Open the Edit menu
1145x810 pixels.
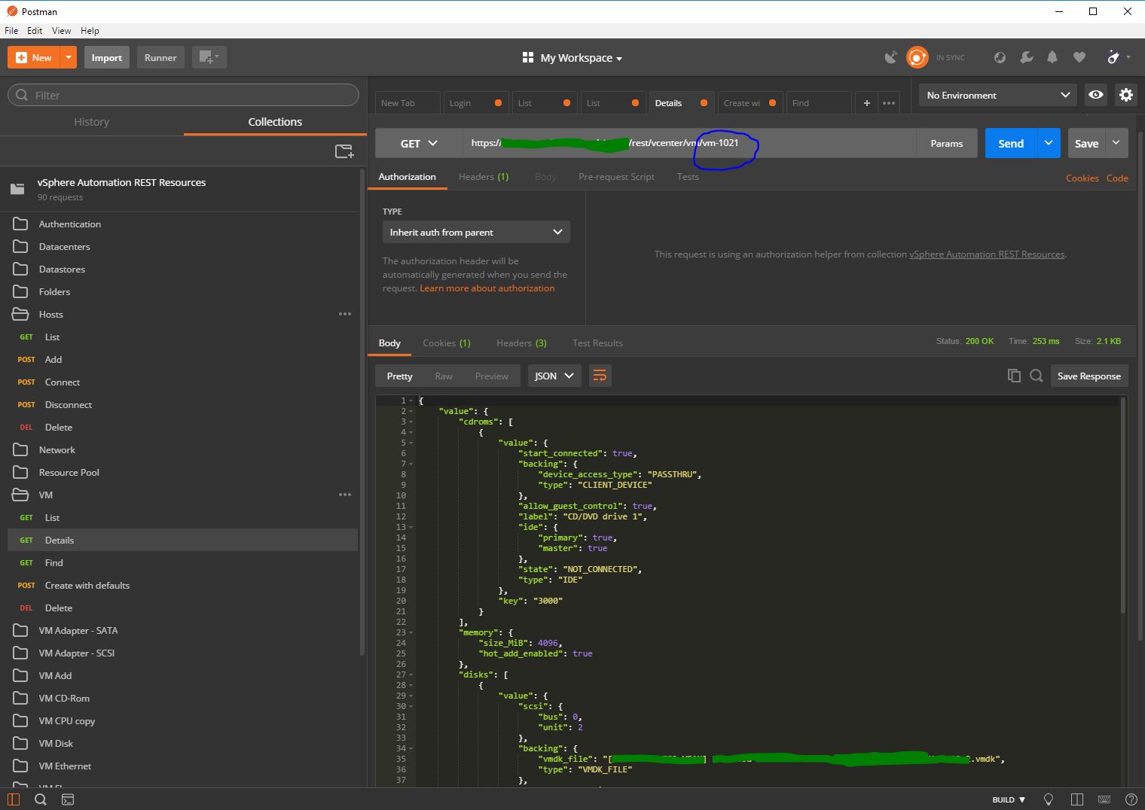click(x=35, y=31)
